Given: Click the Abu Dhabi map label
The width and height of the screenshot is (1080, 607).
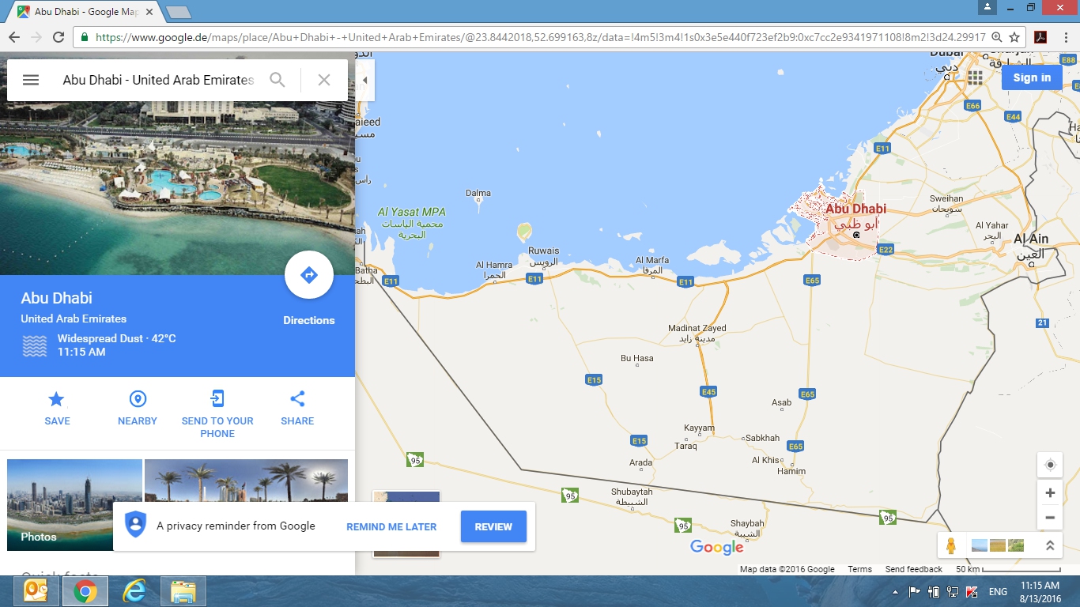Looking at the screenshot, I should (855, 209).
